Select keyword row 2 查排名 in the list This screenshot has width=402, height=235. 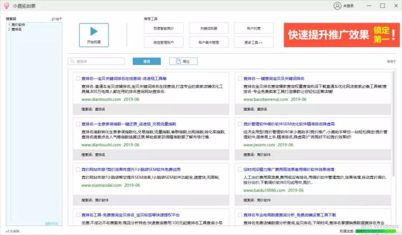click(17, 30)
